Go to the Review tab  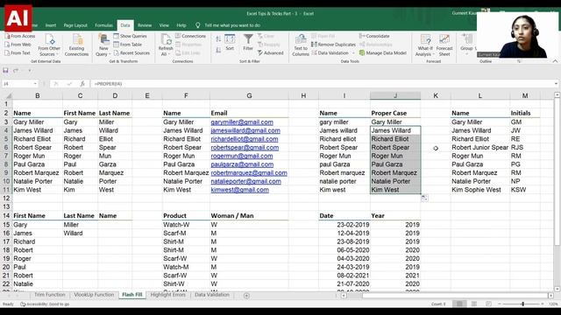145,25
